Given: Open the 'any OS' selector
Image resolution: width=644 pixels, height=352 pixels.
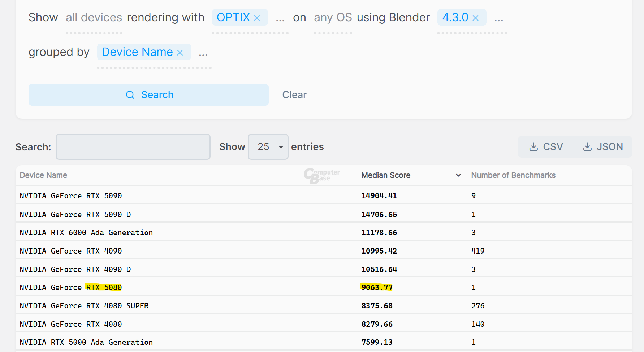Looking at the screenshot, I should (x=333, y=17).
